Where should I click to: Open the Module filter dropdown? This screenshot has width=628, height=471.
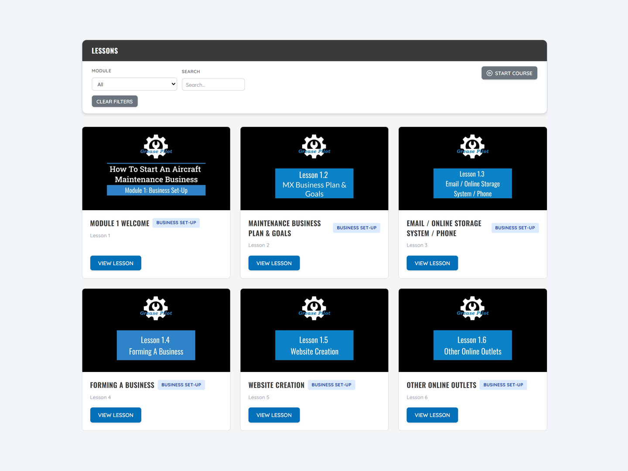(134, 84)
